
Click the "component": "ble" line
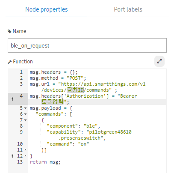(74, 126)
